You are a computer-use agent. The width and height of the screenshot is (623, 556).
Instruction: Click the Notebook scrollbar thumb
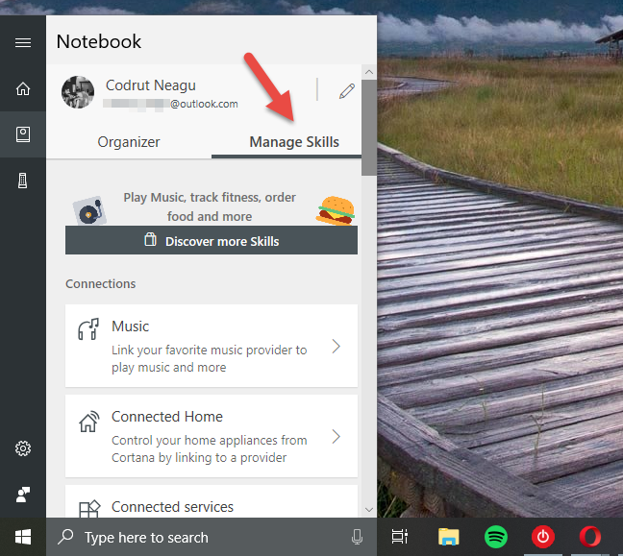(369, 128)
